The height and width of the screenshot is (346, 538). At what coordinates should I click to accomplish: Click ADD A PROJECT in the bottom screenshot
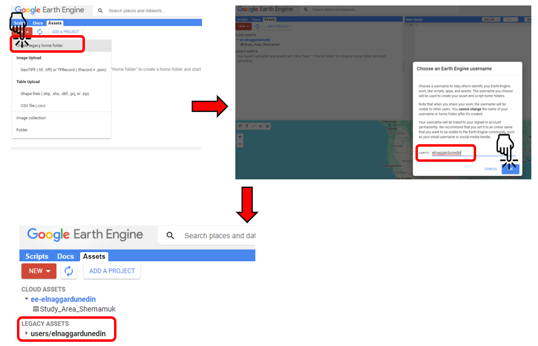(112, 271)
